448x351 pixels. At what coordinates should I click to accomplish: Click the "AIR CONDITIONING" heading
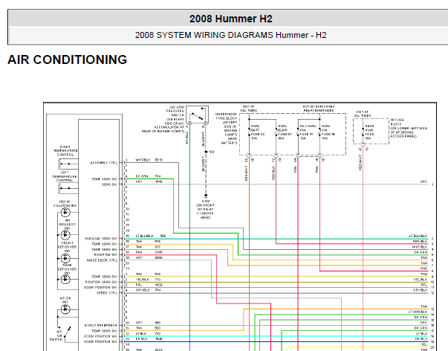(x=67, y=59)
